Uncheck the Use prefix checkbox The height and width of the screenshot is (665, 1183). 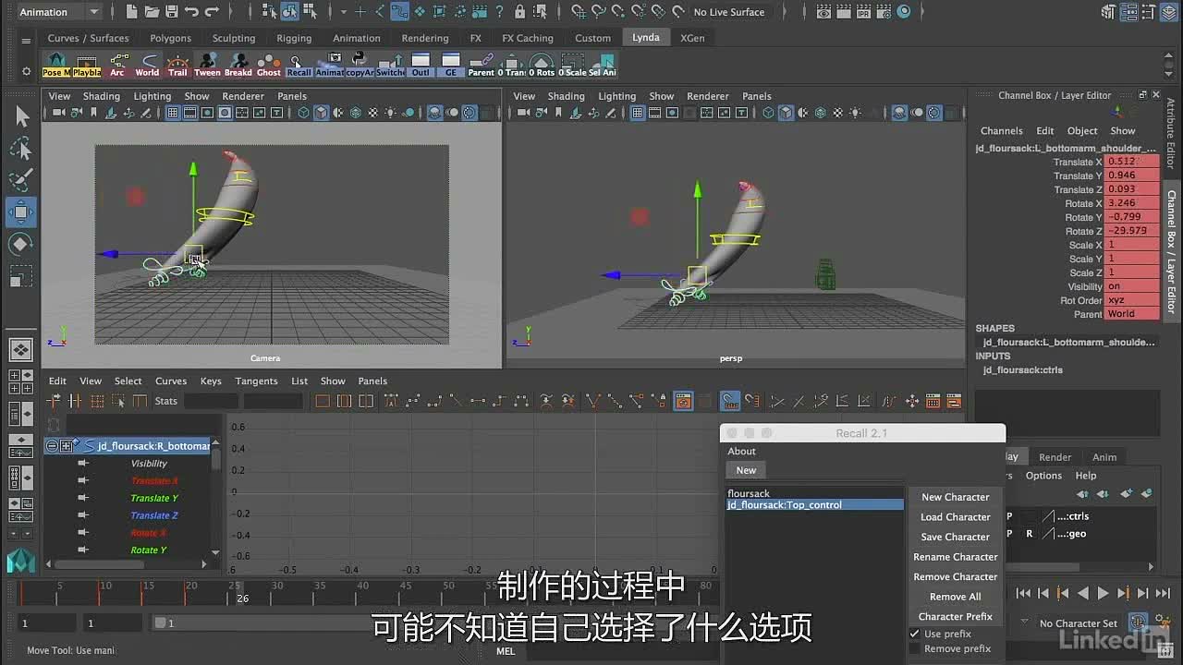(915, 634)
